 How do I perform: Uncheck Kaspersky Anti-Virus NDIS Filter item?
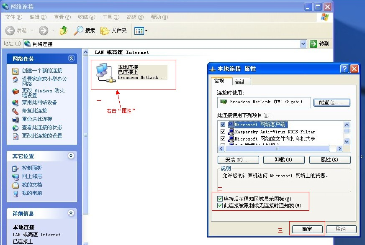point(223,132)
